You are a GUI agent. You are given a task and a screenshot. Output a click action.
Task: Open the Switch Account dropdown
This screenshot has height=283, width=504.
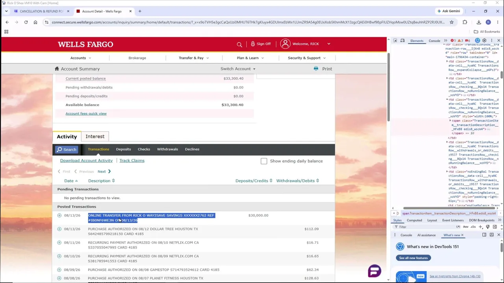point(238,69)
